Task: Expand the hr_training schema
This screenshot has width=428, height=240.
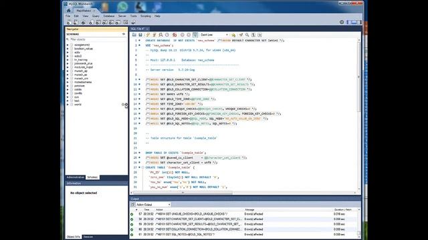Action: point(68,59)
